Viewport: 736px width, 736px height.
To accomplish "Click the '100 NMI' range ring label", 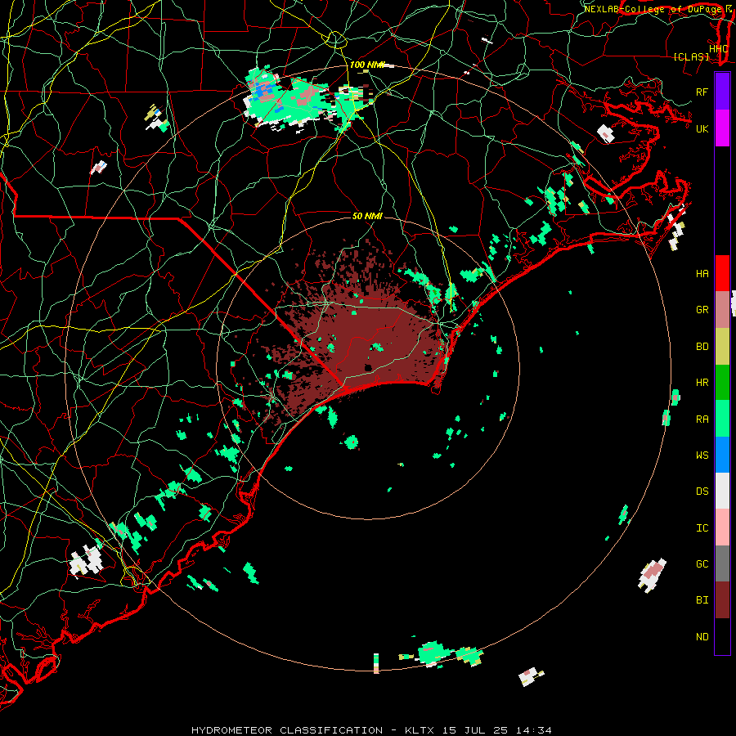I will (366, 65).
